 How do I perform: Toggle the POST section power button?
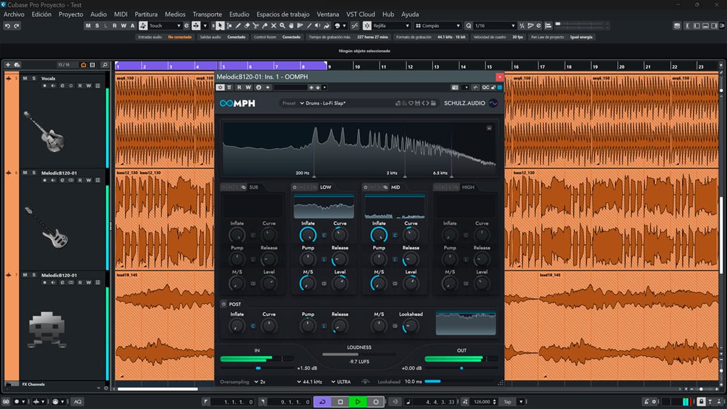click(x=224, y=304)
